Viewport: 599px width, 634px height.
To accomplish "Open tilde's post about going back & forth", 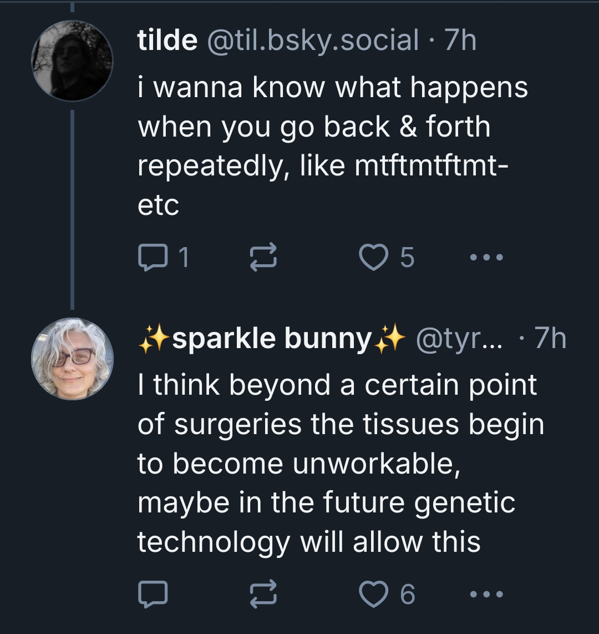I will coord(332,146).
